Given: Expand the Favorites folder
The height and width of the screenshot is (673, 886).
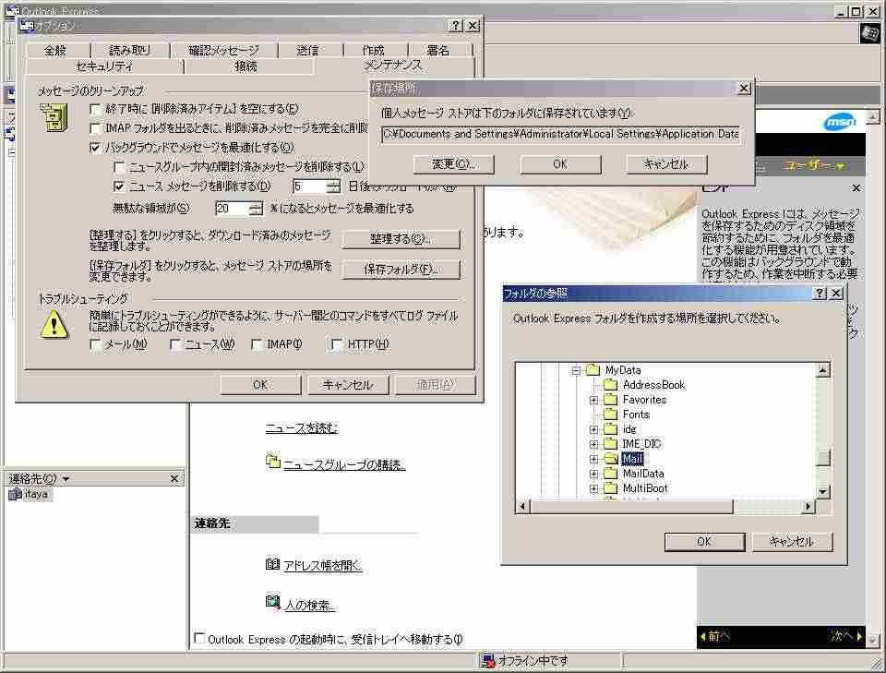Looking at the screenshot, I should click(x=593, y=400).
